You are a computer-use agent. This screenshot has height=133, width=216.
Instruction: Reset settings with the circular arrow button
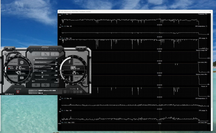tap(45, 85)
